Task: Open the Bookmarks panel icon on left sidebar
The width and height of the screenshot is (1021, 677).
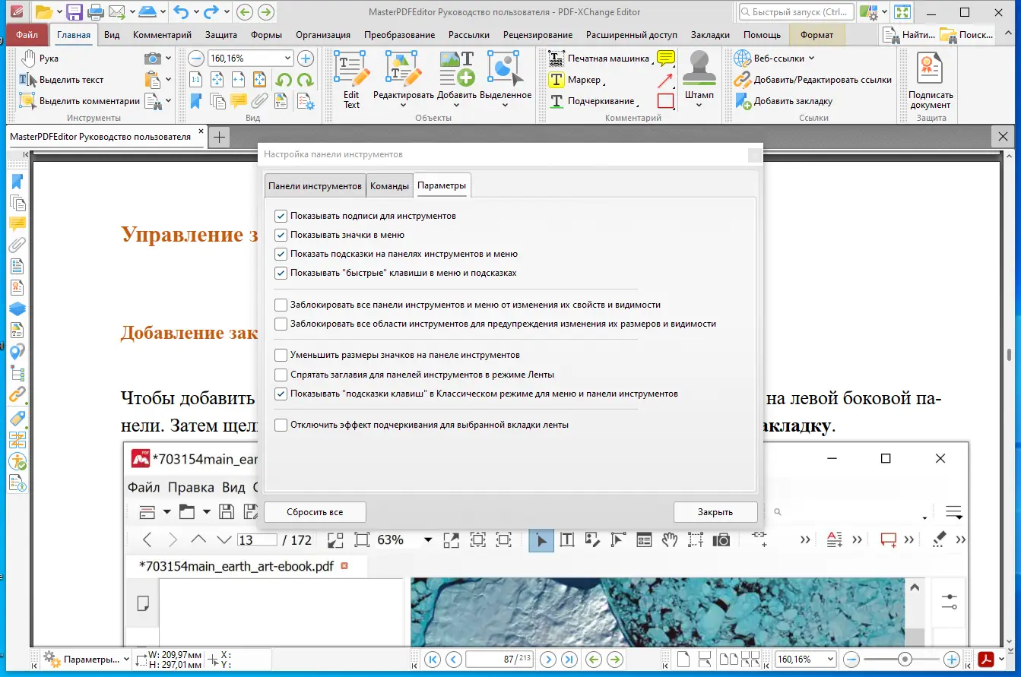Action: pos(17,181)
